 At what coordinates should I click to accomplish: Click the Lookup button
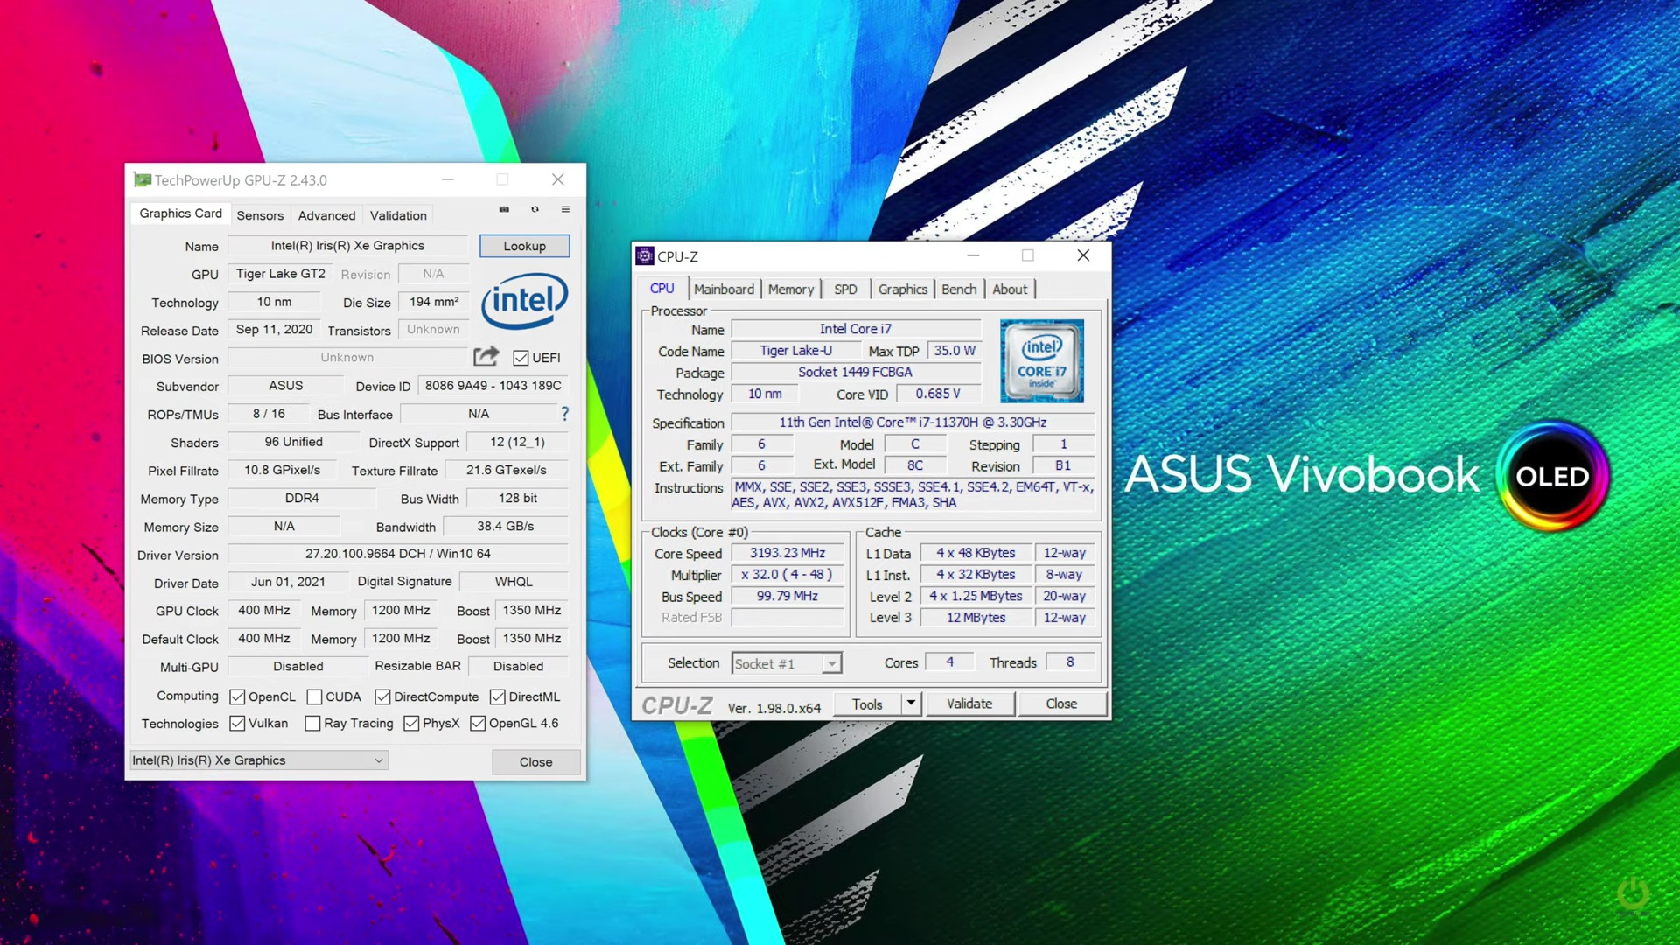[524, 246]
